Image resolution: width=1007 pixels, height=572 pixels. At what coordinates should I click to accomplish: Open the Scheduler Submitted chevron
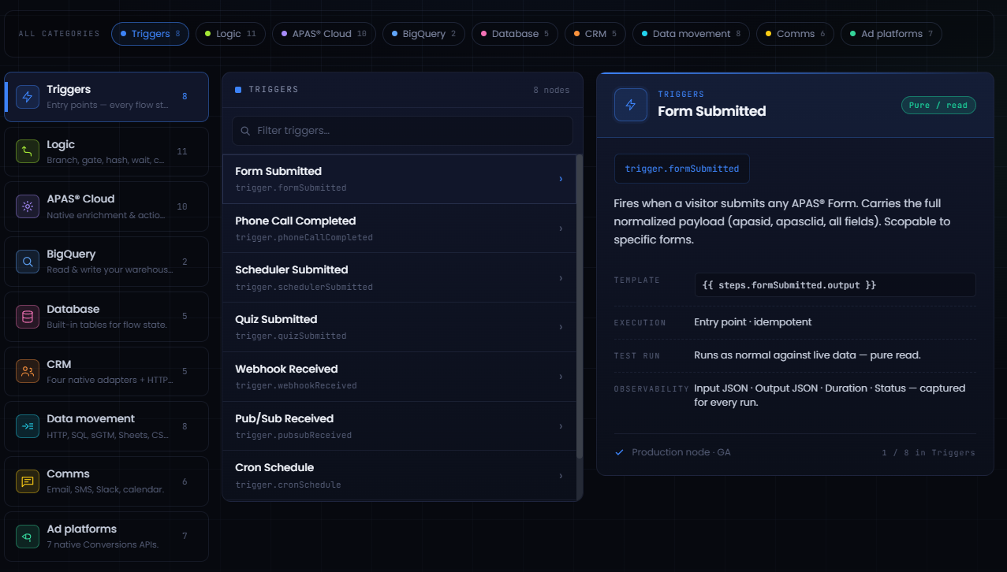(x=561, y=278)
